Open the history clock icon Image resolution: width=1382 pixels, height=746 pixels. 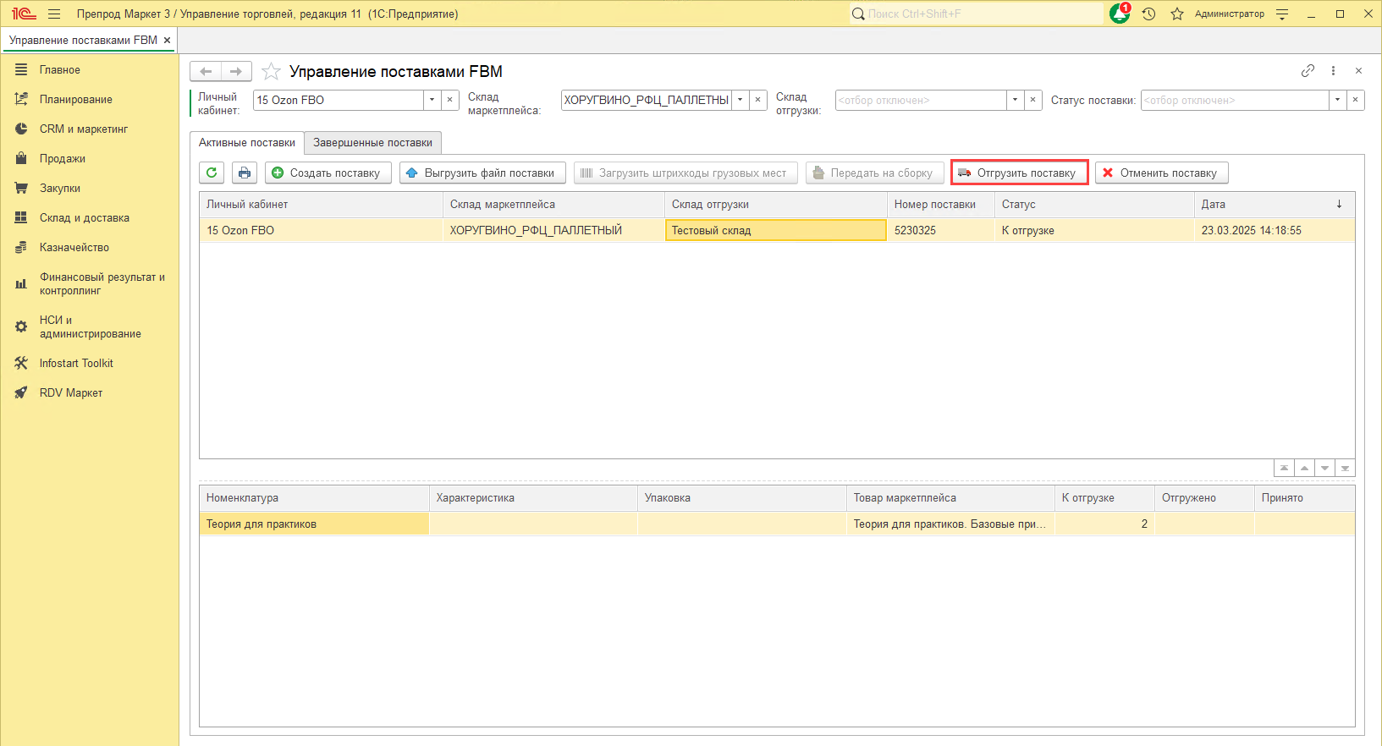coord(1148,14)
